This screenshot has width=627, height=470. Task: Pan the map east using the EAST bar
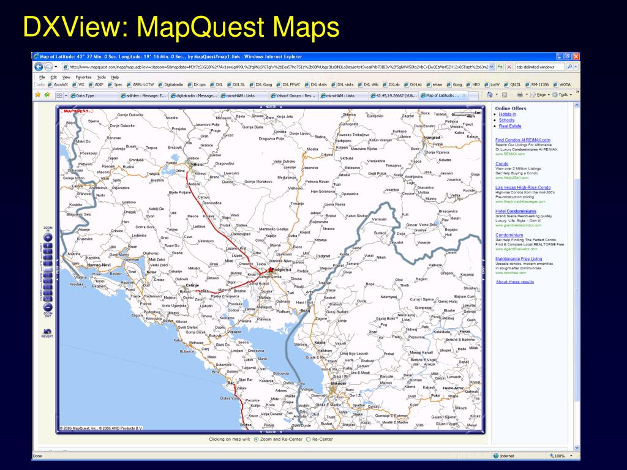pyautogui.click(x=484, y=270)
